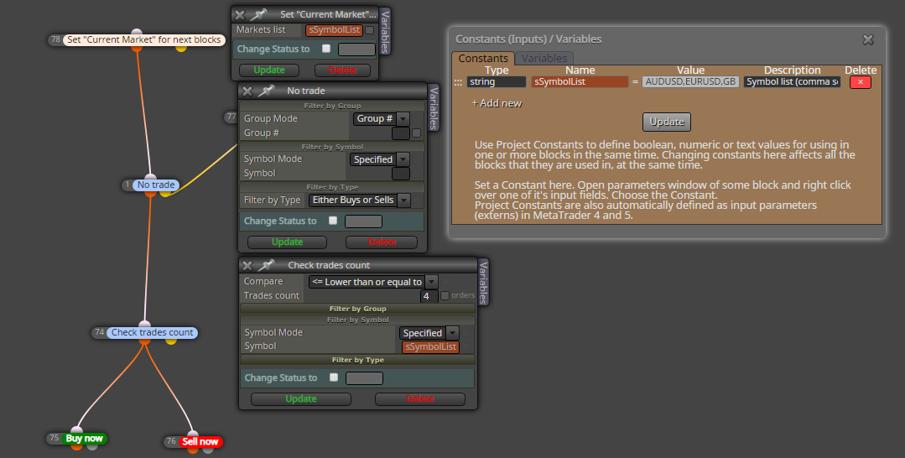The height and width of the screenshot is (458, 905).
Task: Click orange output connector of block 78
Action: click(x=136, y=47)
